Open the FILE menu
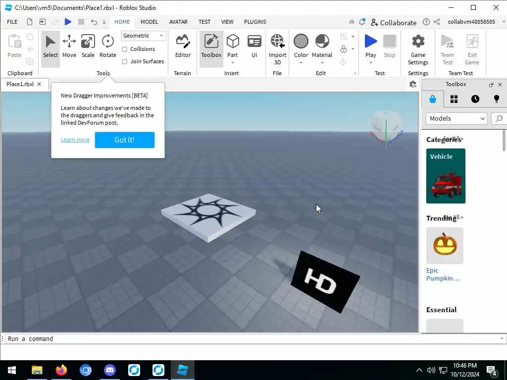Screen dimensions: 507x380 (x=12, y=22)
